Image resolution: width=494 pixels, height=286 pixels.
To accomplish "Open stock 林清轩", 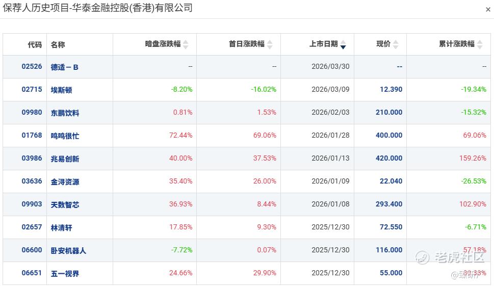I will tap(62, 228).
